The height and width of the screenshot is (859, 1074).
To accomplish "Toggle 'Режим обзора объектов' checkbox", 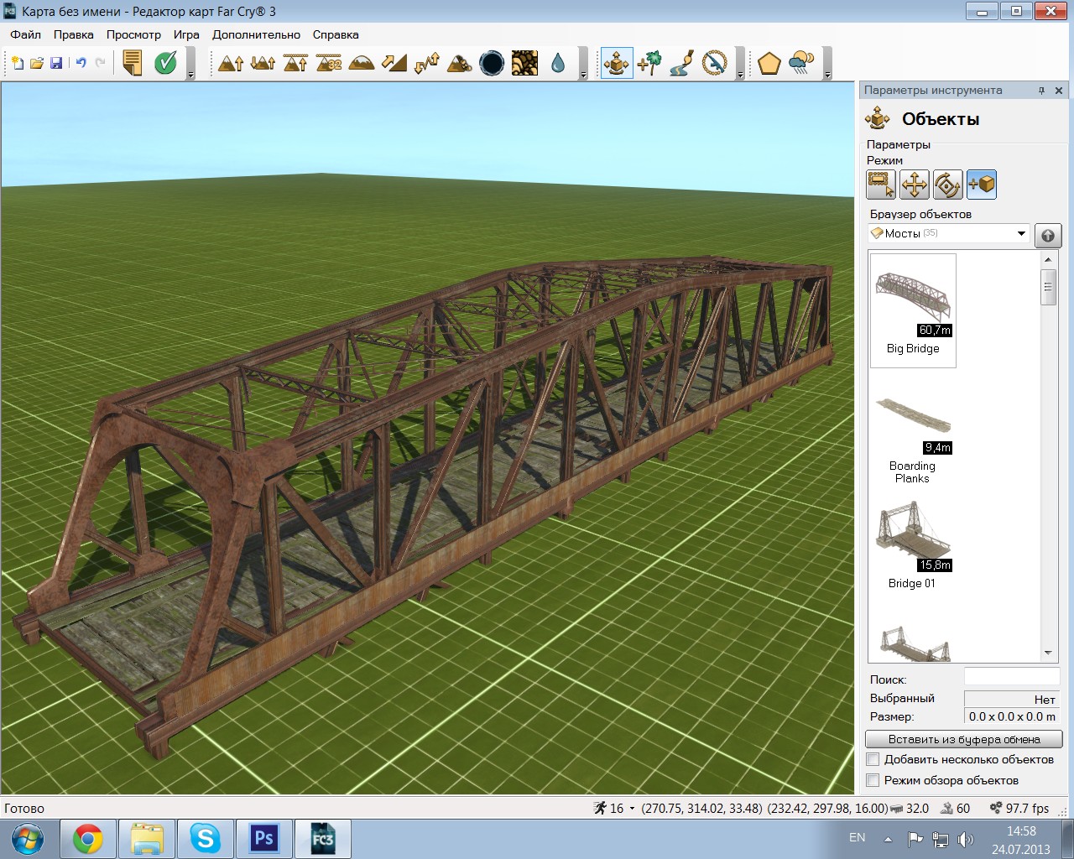I will pos(873,780).
